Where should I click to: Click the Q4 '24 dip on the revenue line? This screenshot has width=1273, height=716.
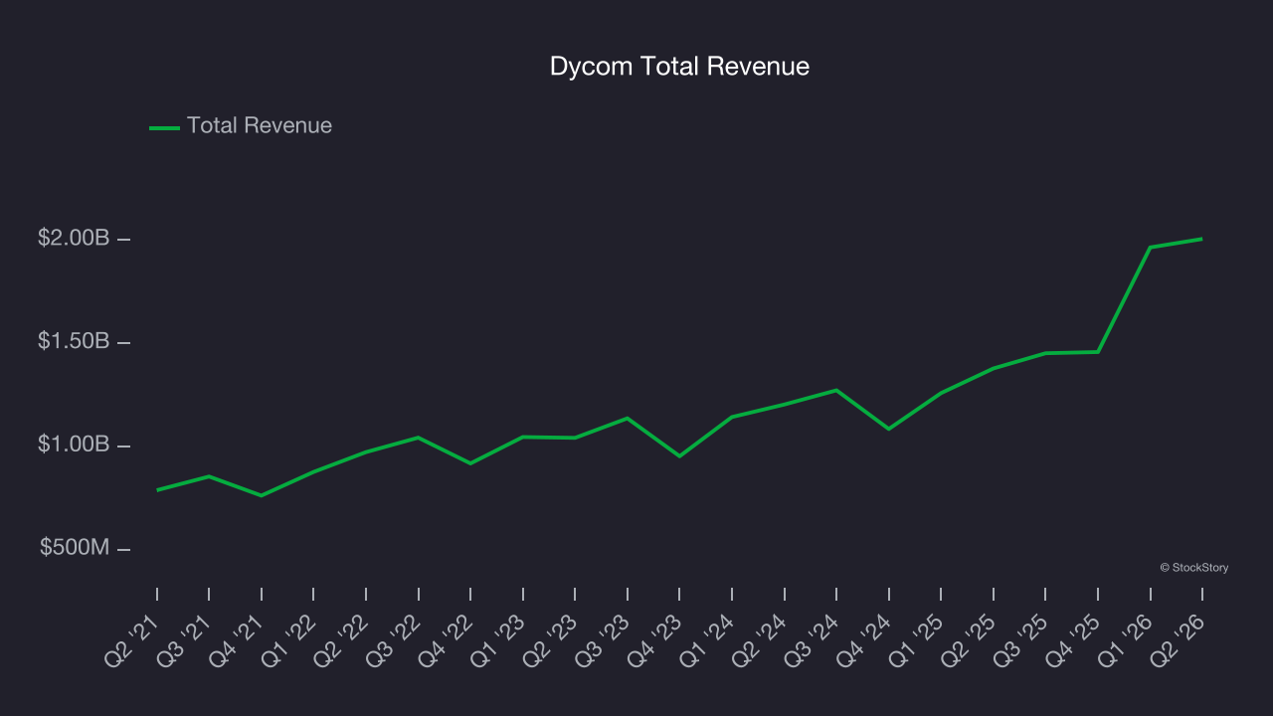(888, 429)
